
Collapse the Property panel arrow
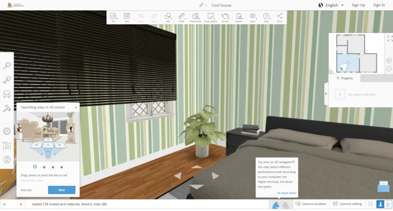pyautogui.click(x=326, y=94)
